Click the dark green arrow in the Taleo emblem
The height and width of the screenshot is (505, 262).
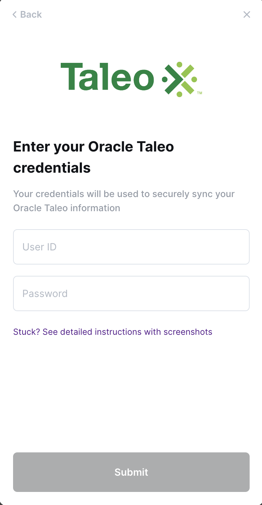tap(172, 80)
